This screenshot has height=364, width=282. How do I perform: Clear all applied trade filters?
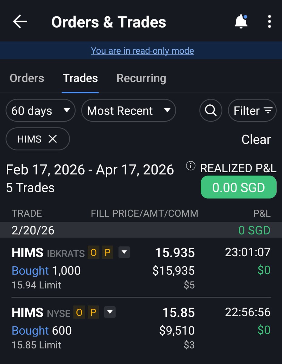coord(256,139)
